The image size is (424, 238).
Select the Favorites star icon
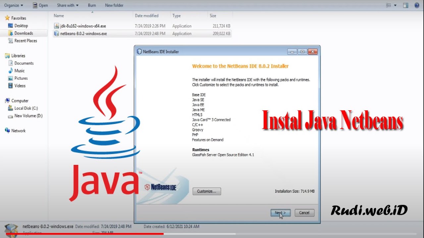pyautogui.click(x=7, y=18)
